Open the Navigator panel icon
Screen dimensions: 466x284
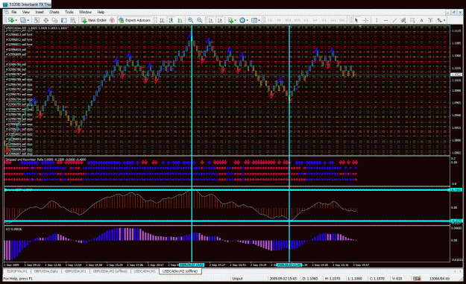54,20
